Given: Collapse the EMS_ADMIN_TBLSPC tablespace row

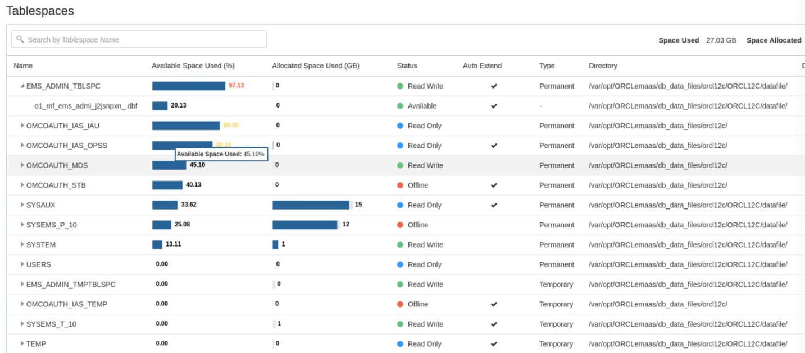Looking at the screenshot, I should point(22,86).
